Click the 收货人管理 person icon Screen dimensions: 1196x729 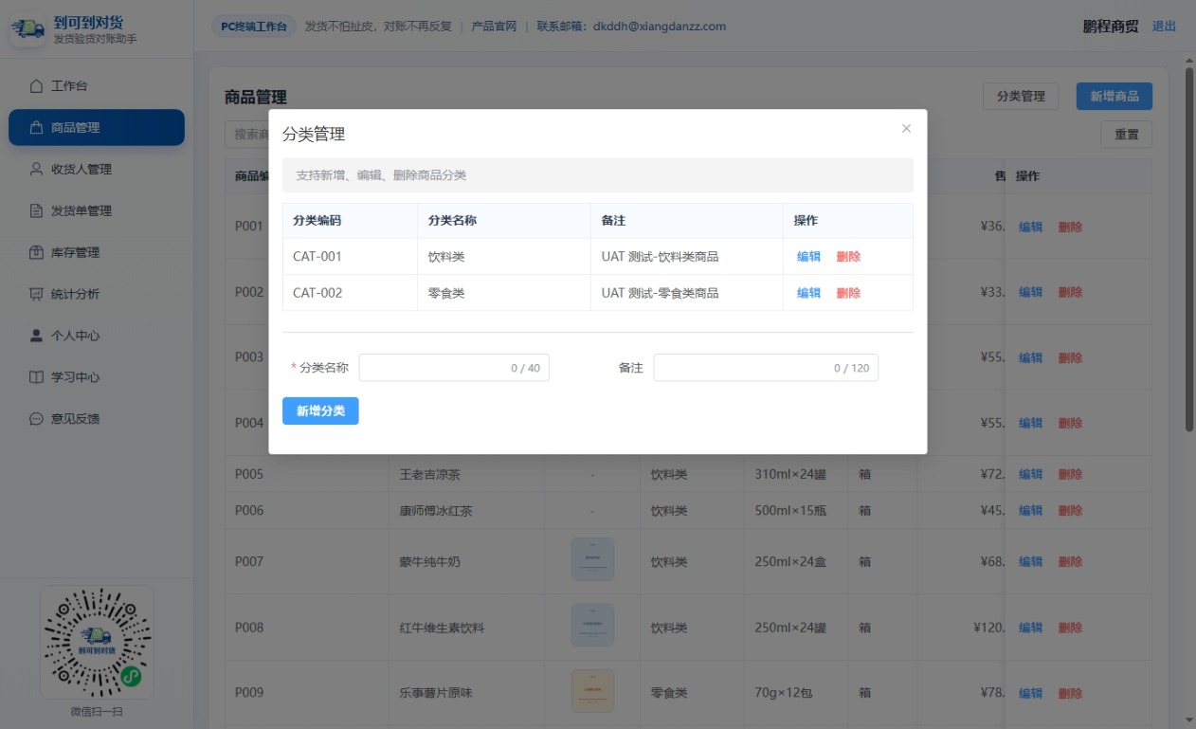coord(36,170)
